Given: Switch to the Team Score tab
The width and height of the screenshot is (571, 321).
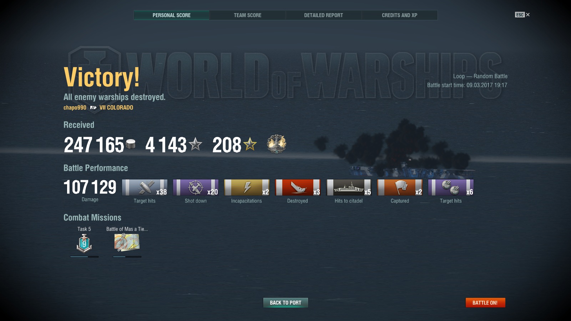Looking at the screenshot, I should click(x=248, y=15).
